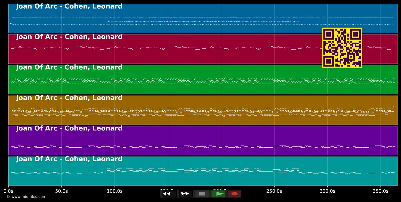This screenshot has height=202, width=401.
Task: Click the "Joan Of Arc" title on the purple track
Action: click(x=69, y=129)
